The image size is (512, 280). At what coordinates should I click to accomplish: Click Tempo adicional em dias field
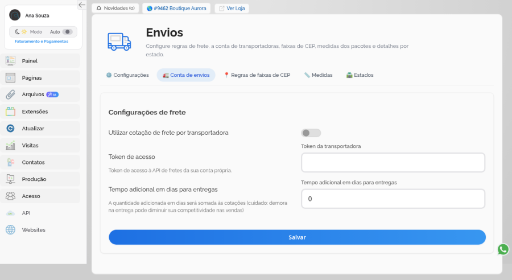click(393, 199)
